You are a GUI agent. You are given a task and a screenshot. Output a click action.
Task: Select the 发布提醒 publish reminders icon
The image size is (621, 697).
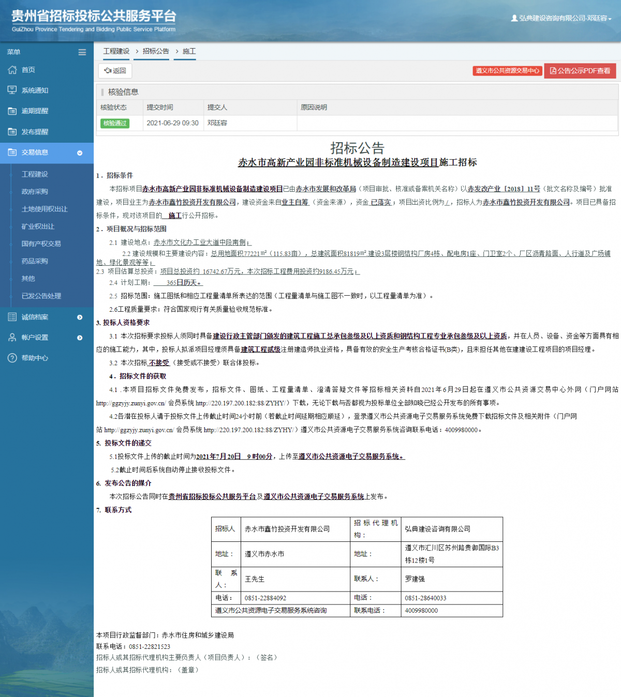coord(11,131)
